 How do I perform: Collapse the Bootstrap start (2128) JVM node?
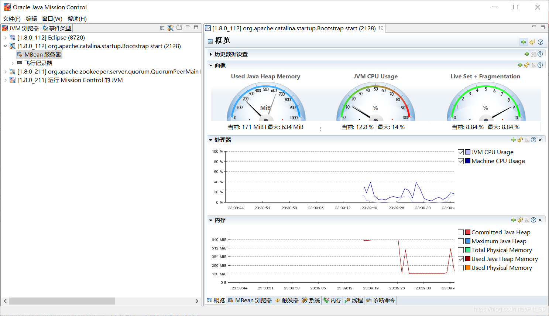click(5, 46)
